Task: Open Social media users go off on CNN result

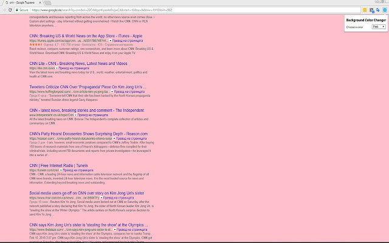Action: [86, 193]
